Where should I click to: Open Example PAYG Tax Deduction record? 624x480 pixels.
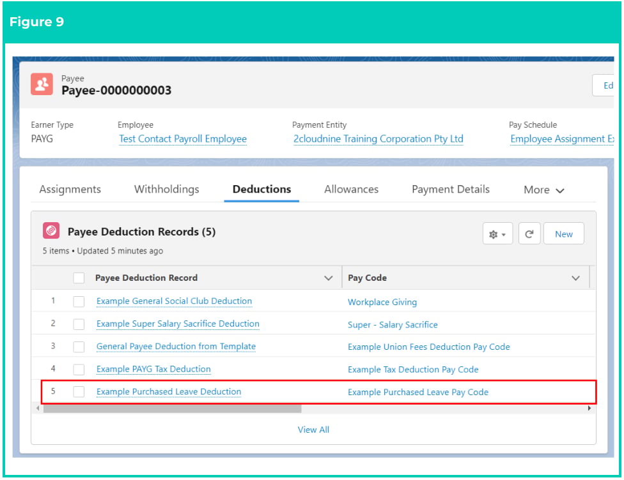153,369
